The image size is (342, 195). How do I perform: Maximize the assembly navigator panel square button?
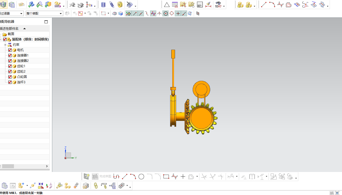pyautogui.click(x=46, y=22)
